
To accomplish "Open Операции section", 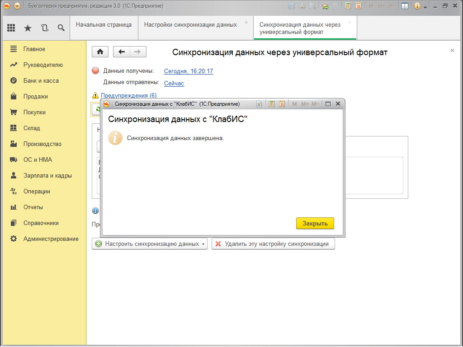I will 44,191.
